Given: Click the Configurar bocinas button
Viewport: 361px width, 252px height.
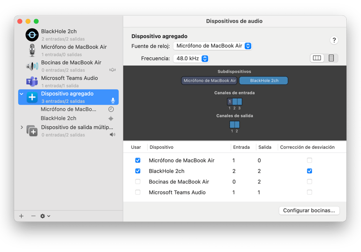Looking at the screenshot, I should click(309, 211).
